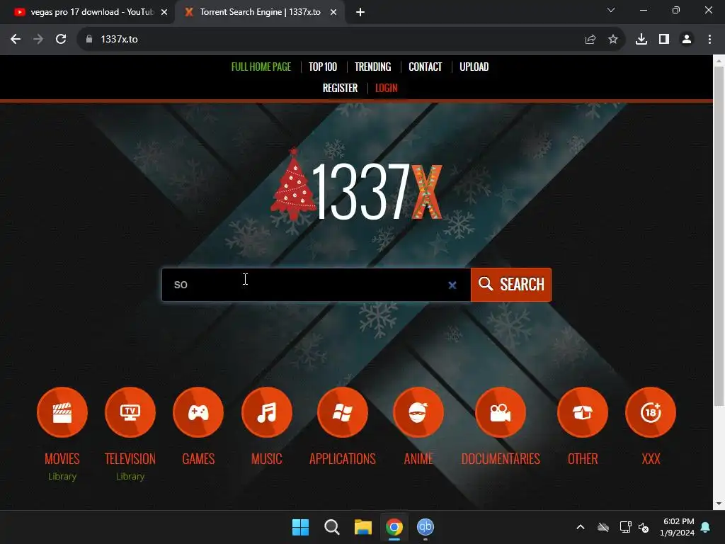Share this page via address bar icon
This screenshot has width=725, height=544.
coord(590,40)
